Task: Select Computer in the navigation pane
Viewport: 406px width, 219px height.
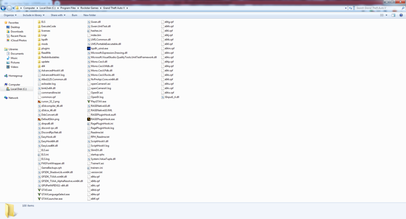Action: pyautogui.click(x=14, y=85)
